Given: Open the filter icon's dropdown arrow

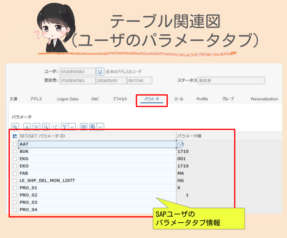Looking at the screenshot, I should tap(72, 126).
